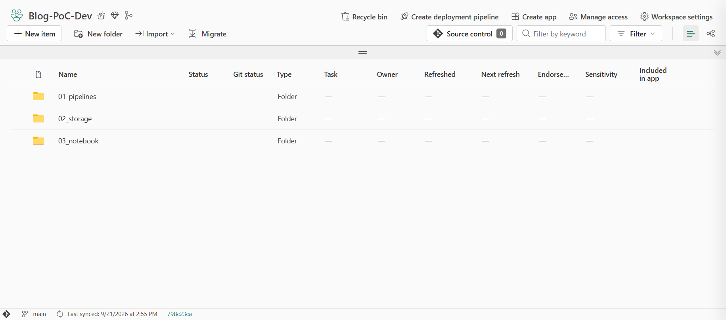Click the 01_pipelines folder icon
Image resolution: width=726 pixels, height=320 pixels.
38,96
